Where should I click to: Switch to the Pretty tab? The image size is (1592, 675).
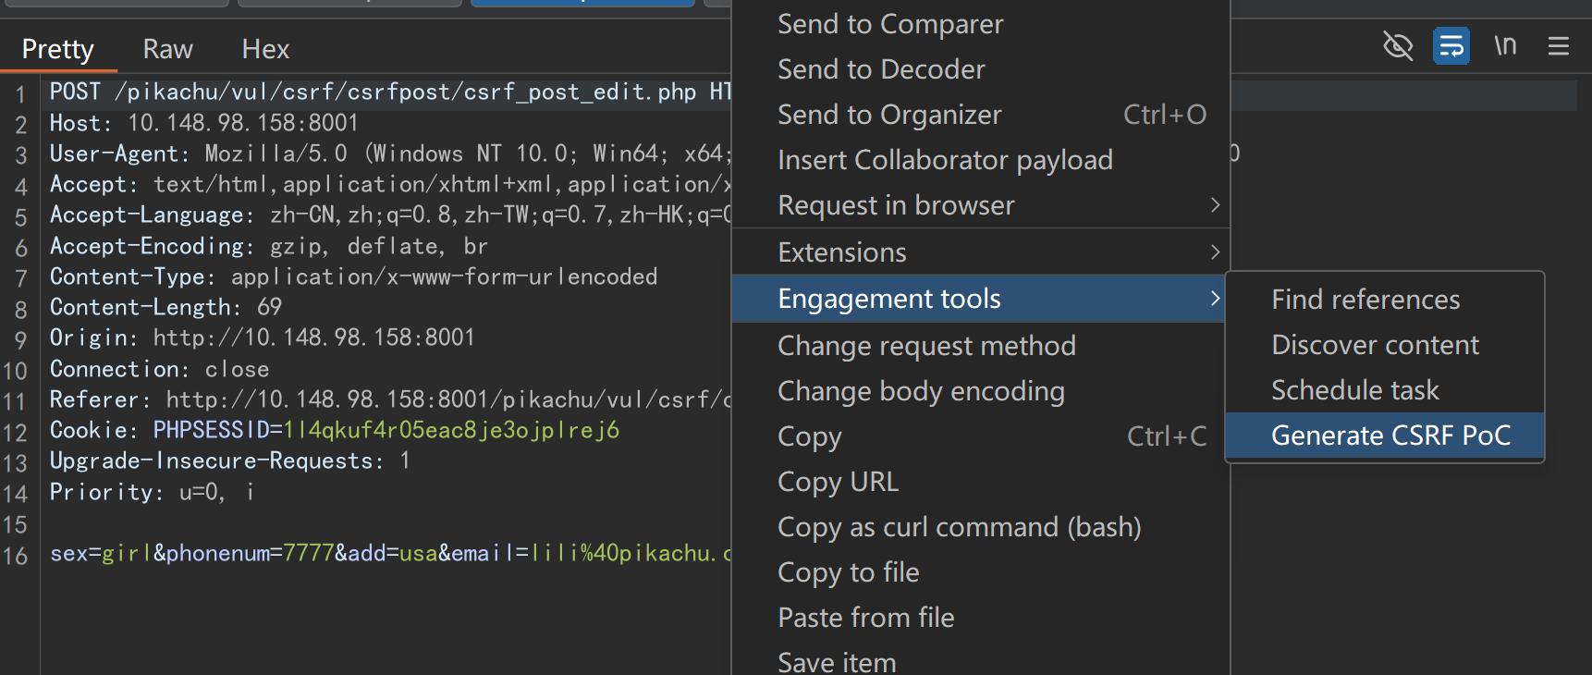[x=57, y=49]
